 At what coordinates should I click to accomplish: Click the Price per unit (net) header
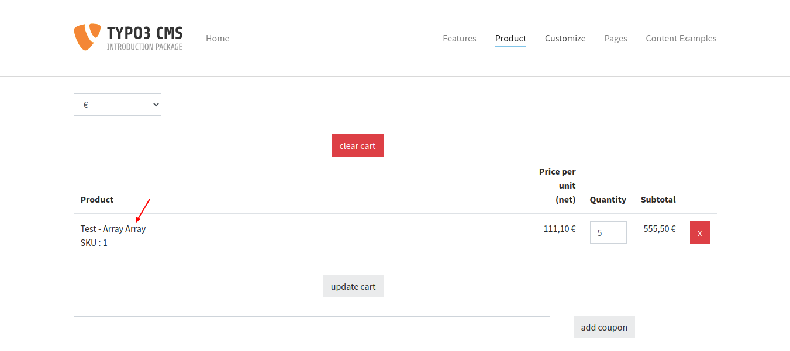tap(557, 186)
